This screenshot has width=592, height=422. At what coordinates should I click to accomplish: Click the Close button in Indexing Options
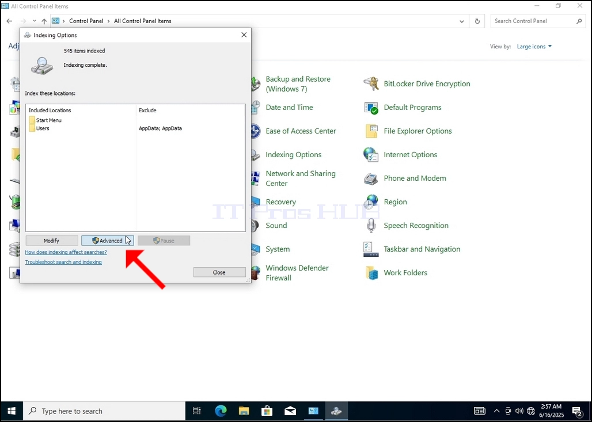[219, 272]
